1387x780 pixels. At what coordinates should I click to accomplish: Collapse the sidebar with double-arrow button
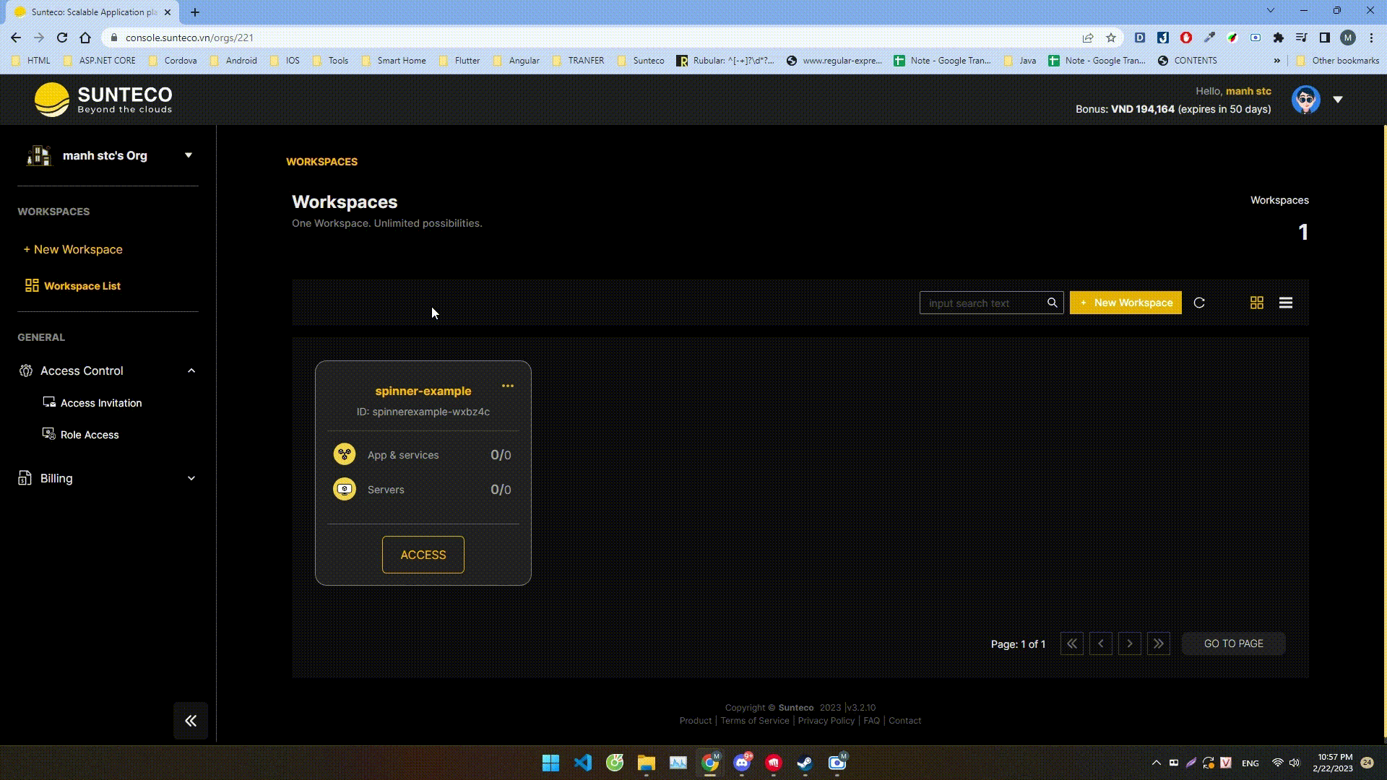pyautogui.click(x=191, y=720)
